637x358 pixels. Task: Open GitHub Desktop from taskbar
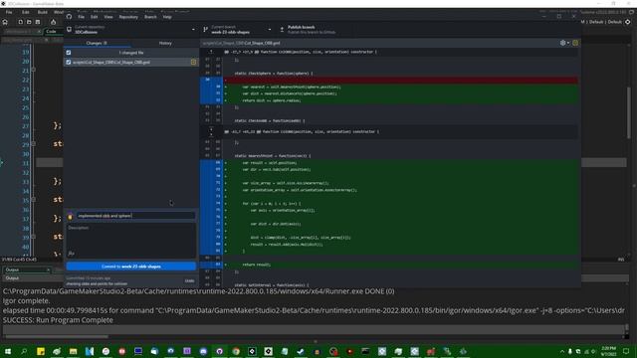pyautogui.click(x=219, y=351)
